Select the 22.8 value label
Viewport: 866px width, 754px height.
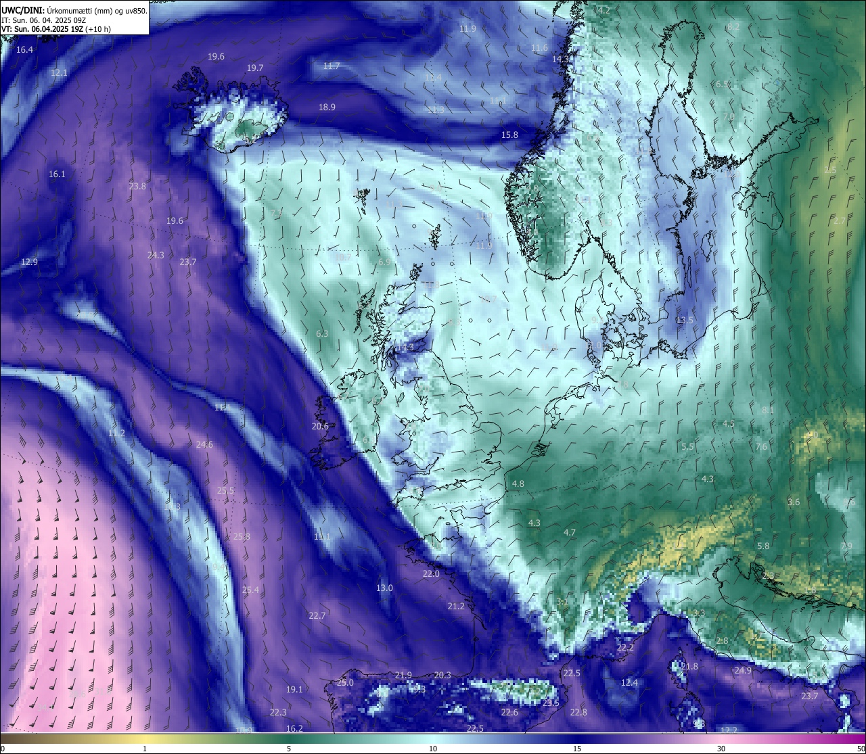578,713
